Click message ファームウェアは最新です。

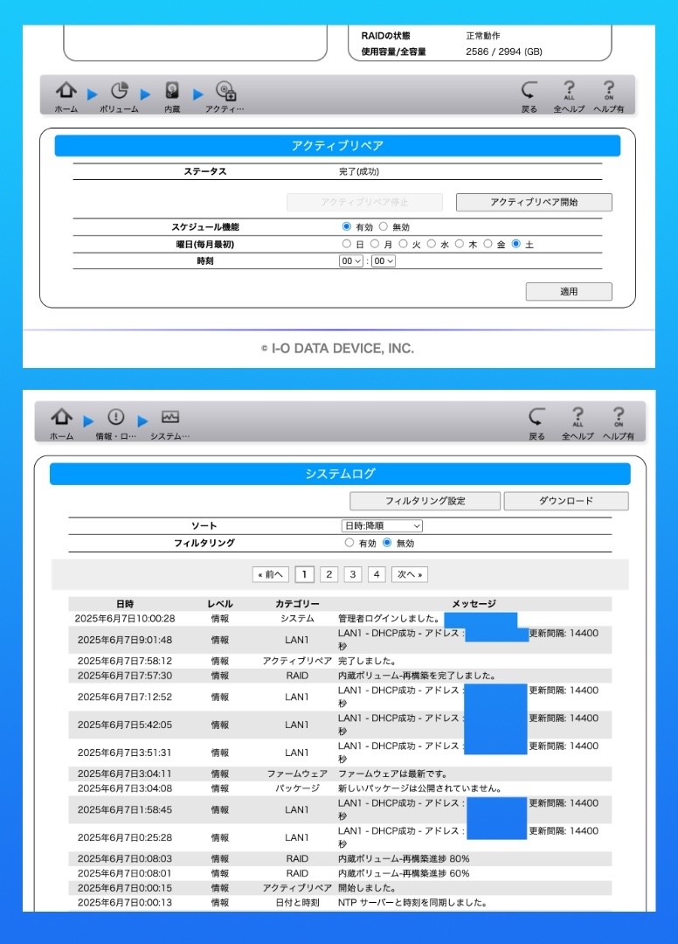coord(393,774)
